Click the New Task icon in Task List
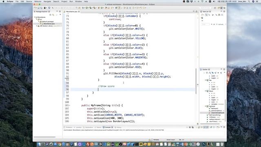The image size is (261, 147). (202, 15)
